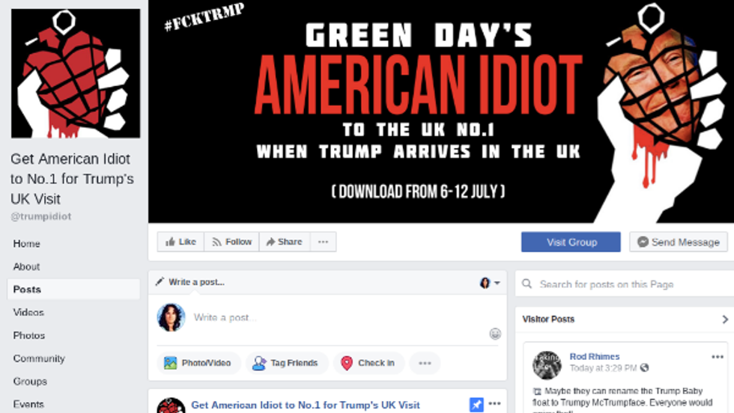
Task: Open the three-dot menu on pinned post
Action: pyautogui.click(x=495, y=403)
